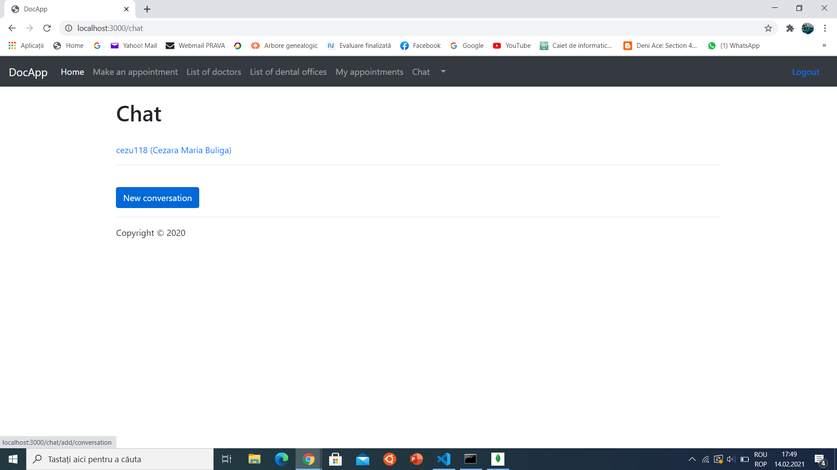The height and width of the screenshot is (470, 837).
Task: Select the List of doctors menu item
Action: (x=213, y=72)
